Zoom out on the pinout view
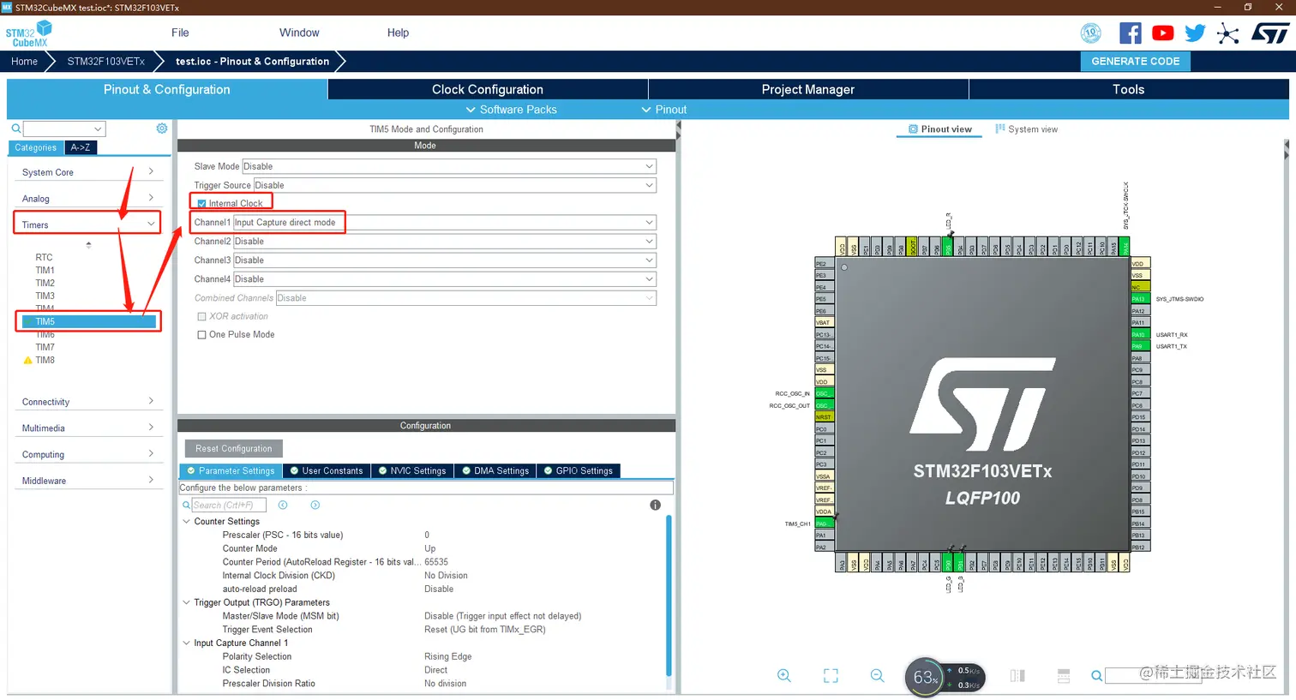Screen dimensions: 1296x700 tap(877, 676)
